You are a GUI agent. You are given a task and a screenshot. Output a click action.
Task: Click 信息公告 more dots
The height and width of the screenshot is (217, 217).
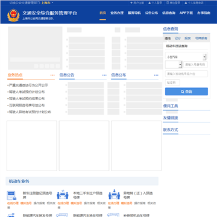[104, 75]
